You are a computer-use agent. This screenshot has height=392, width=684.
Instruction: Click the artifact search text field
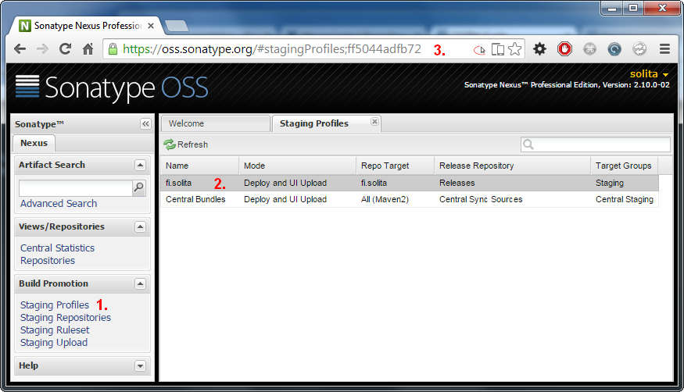pyautogui.click(x=76, y=187)
